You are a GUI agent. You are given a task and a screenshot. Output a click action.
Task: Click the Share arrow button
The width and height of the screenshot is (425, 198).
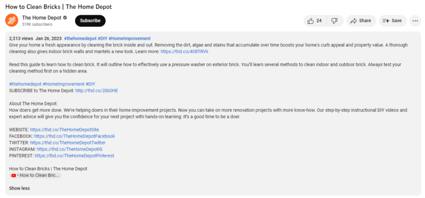(361, 21)
